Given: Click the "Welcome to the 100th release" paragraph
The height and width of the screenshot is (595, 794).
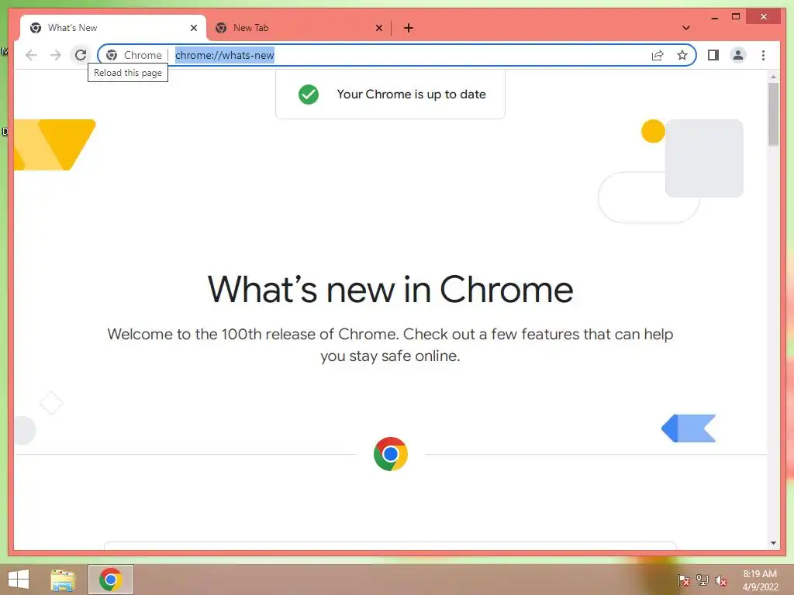Looking at the screenshot, I should pos(391,345).
